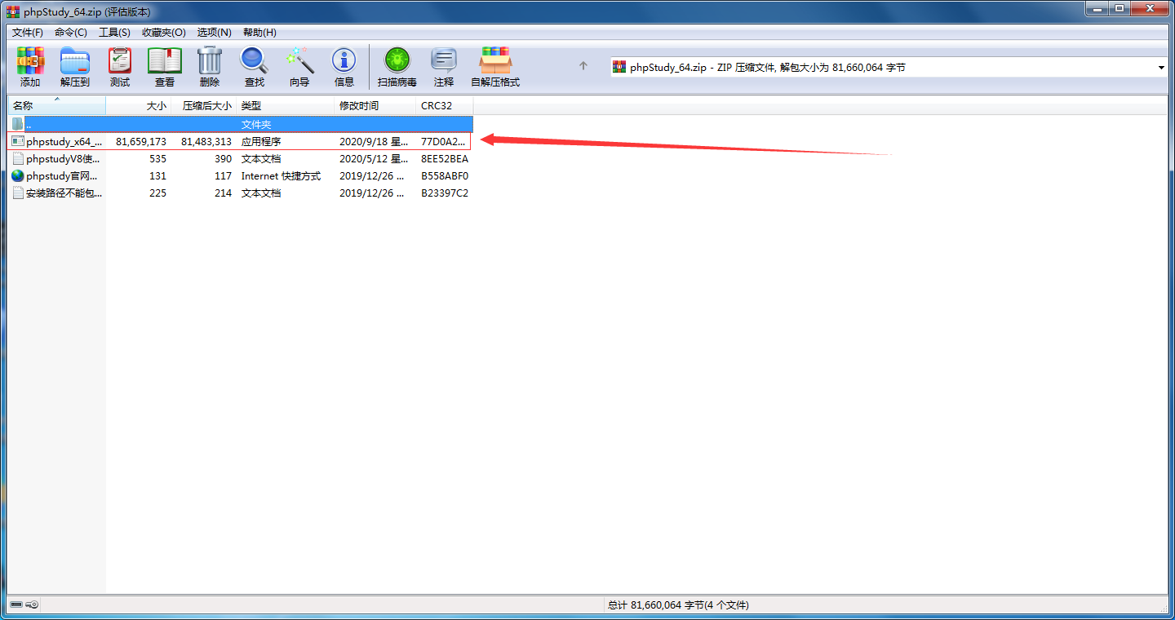Open the View (查看) book icon
Screen dimensions: 1175x620
165,67
